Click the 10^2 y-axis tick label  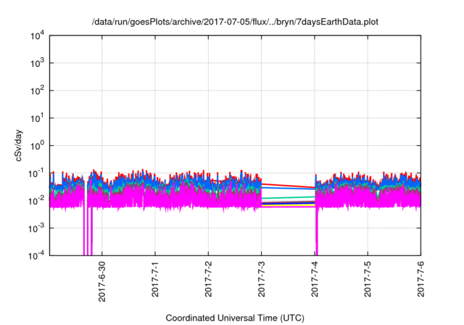[37, 91]
